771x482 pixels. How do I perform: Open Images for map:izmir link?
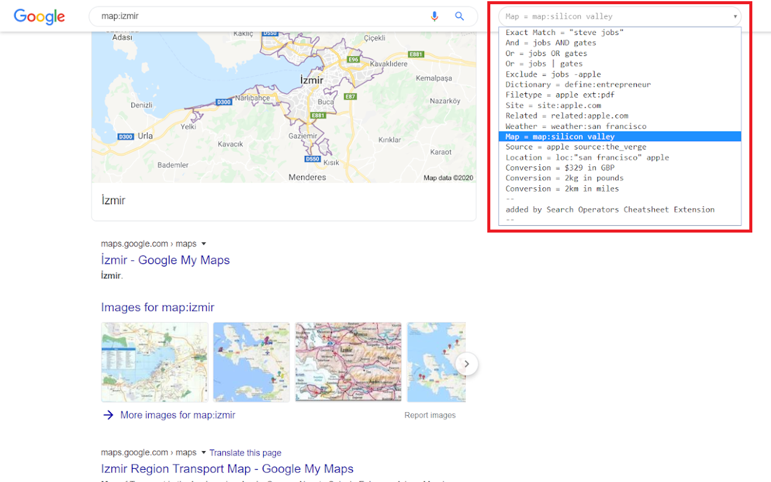pos(158,307)
